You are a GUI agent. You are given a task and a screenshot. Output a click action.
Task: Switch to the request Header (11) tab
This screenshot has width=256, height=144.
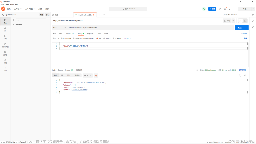(70, 34)
